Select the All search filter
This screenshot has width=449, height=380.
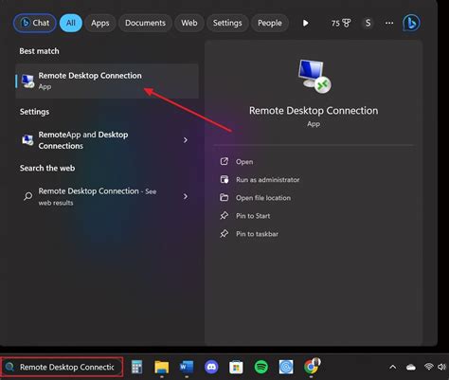(x=71, y=23)
